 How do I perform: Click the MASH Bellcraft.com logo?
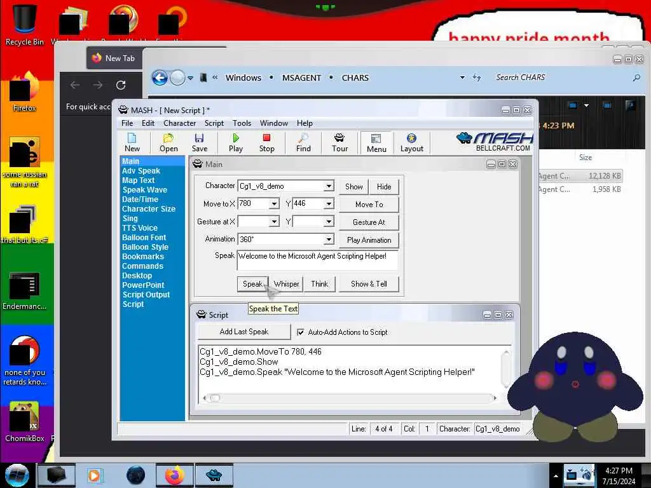[x=494, y=142]
